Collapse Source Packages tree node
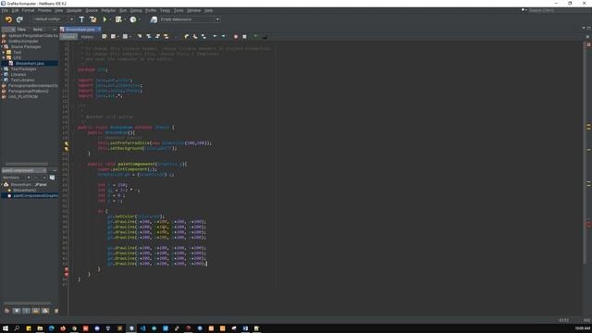This screenshot has width=592, height=333. 2,47
